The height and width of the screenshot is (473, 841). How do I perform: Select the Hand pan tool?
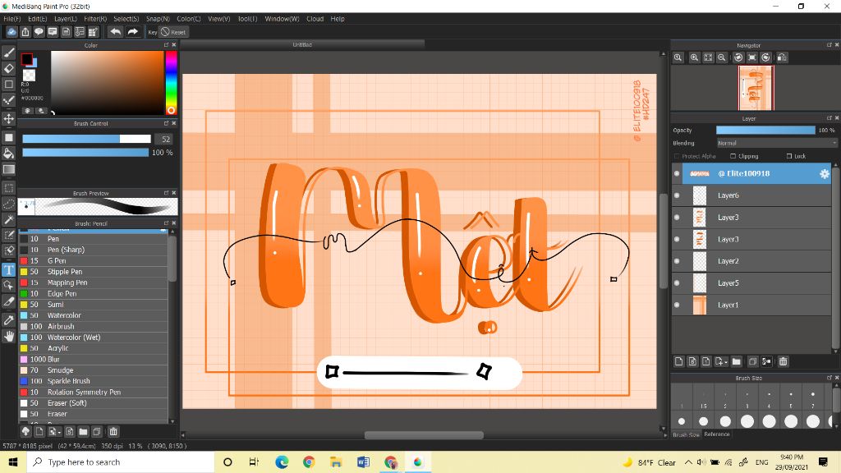pyautogui.click(x=8, y=336)
